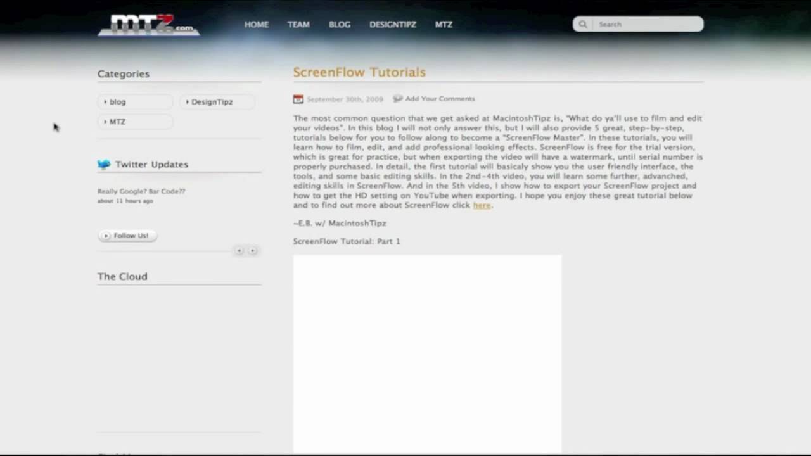Screen dimensions: 811x456
Task: Follow the 'here' link in the article
Action: click(x=482, y=205)
